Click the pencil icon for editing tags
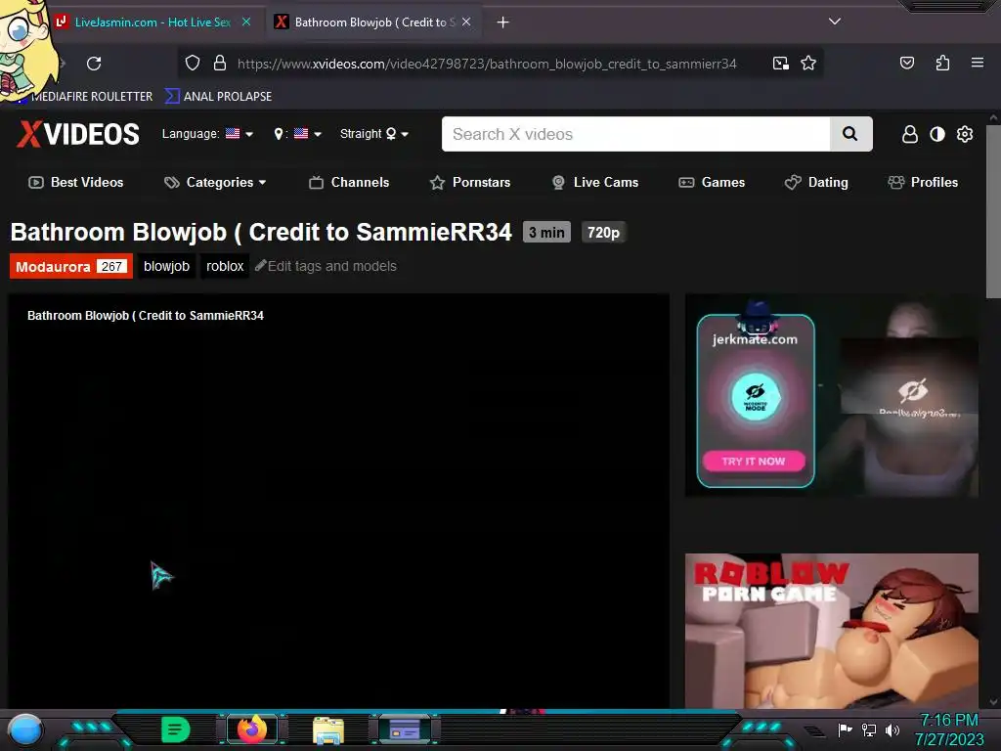 click(x=260, y=266)
